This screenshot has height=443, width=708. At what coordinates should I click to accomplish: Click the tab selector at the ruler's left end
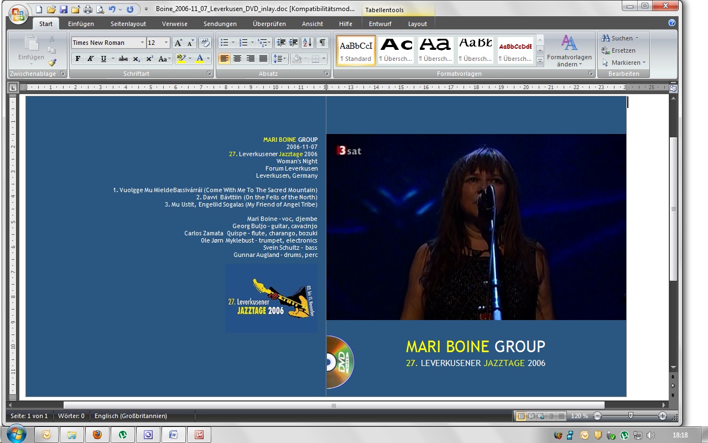[13, 87]
